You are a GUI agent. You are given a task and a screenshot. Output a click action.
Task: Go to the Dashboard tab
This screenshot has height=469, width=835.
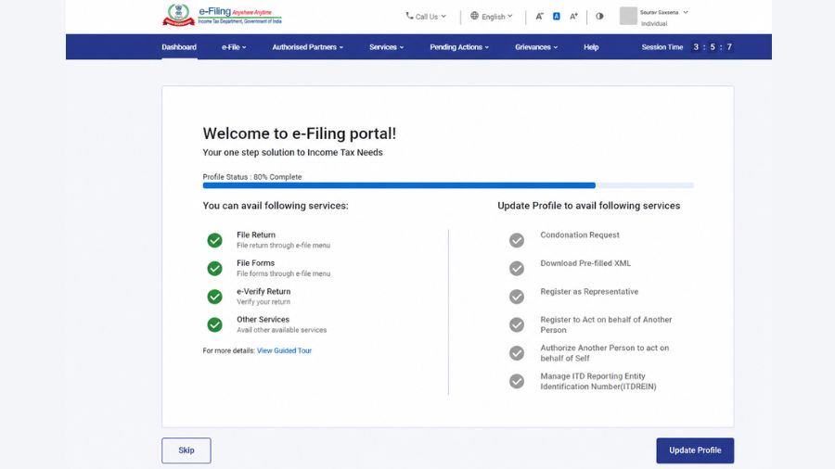tap(179, 46)
